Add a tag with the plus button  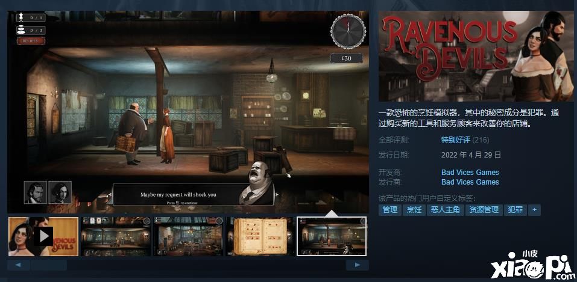[534, 210]
